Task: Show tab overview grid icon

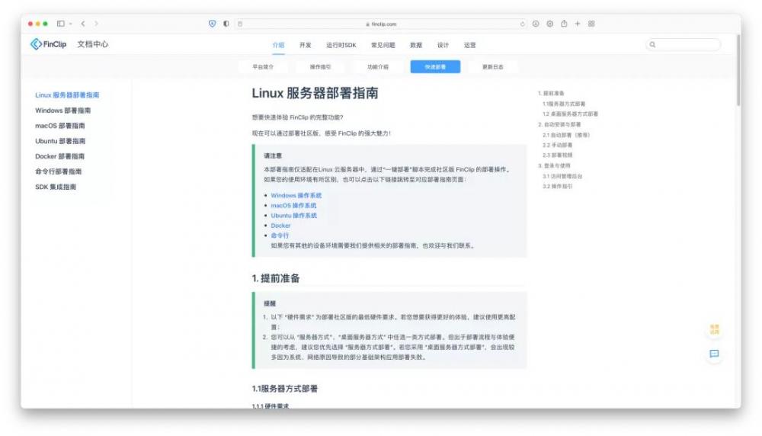Action: 591,24
